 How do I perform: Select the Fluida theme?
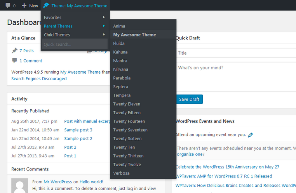tap(143, 43)
